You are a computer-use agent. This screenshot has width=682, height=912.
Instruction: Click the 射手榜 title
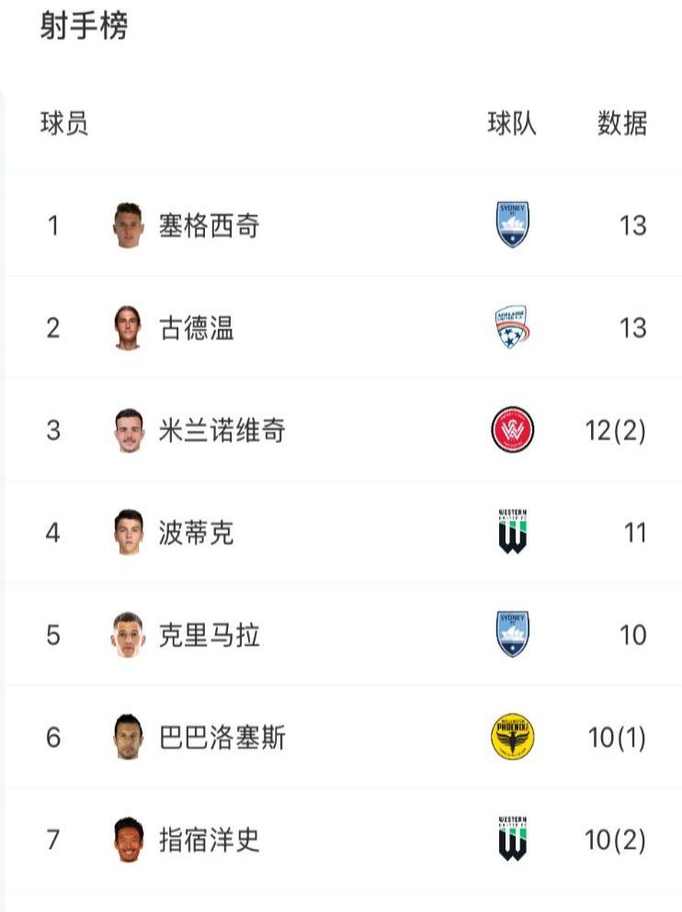(84, 26)
